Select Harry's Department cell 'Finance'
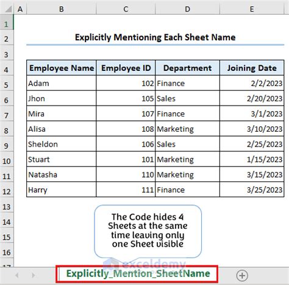Viewport: 289px width, 285px height. pos(187,190)
